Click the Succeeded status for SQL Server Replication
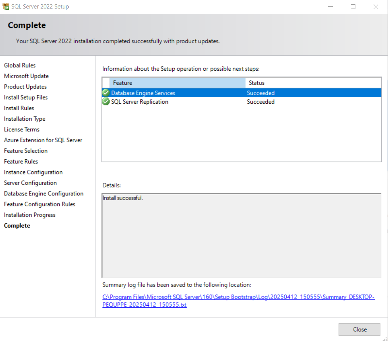The height and width of the screenshot is (341, 388). (261, 102)
